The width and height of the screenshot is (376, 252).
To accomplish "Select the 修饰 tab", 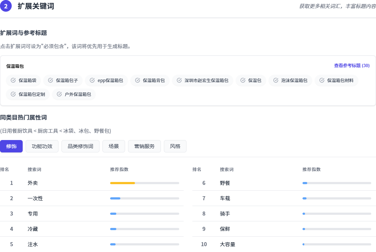I will click(x=11, y=146).
